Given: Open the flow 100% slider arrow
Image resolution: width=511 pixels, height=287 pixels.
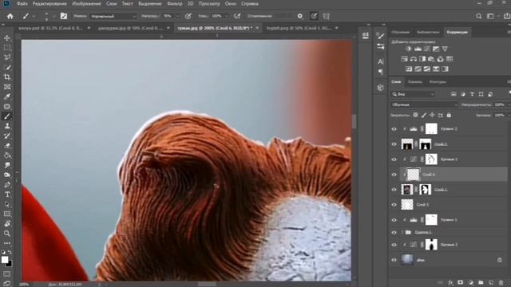Looking at the screenshot, I should point(227,16).
